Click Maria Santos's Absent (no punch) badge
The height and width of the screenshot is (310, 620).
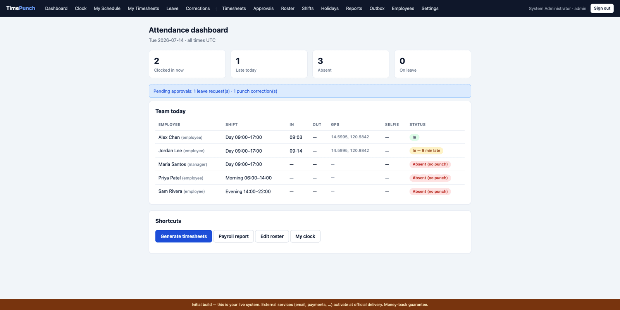430,164
